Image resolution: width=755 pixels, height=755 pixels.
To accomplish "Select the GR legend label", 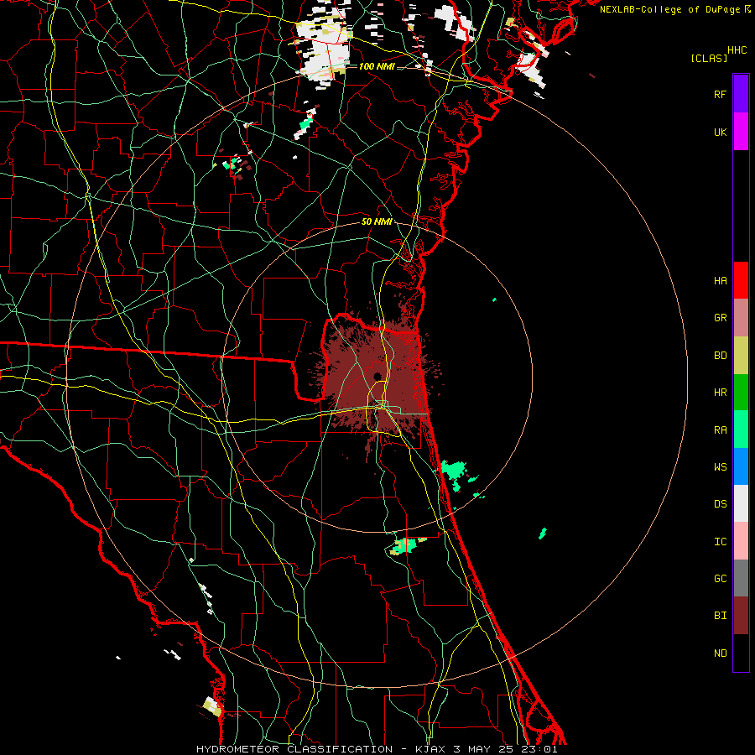I will [x=720, y=318].
